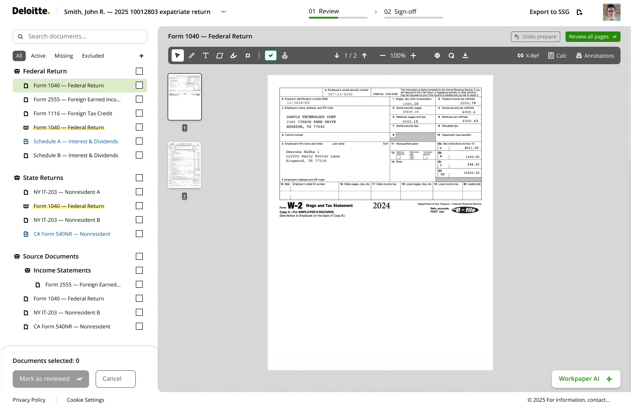Focus the Search documents field
This screenshot has height=407, width=631.
tap(80, 37)
